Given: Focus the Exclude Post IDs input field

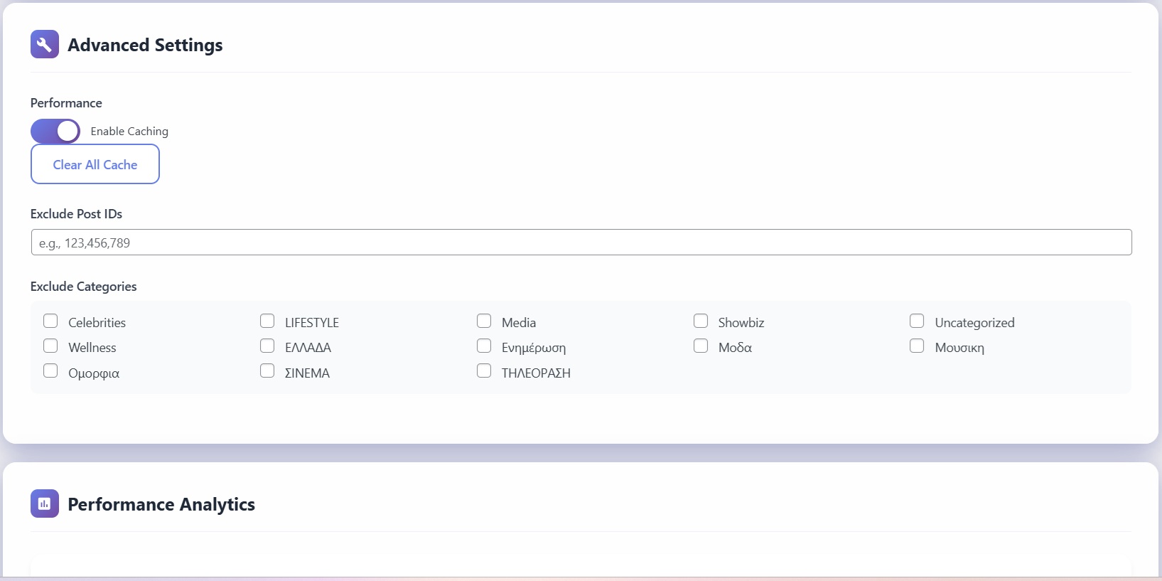Looking at the screenshot, I should click(x=581, y=242).
